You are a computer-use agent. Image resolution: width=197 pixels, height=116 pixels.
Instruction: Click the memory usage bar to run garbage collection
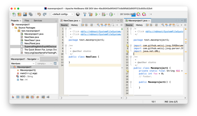127,14
